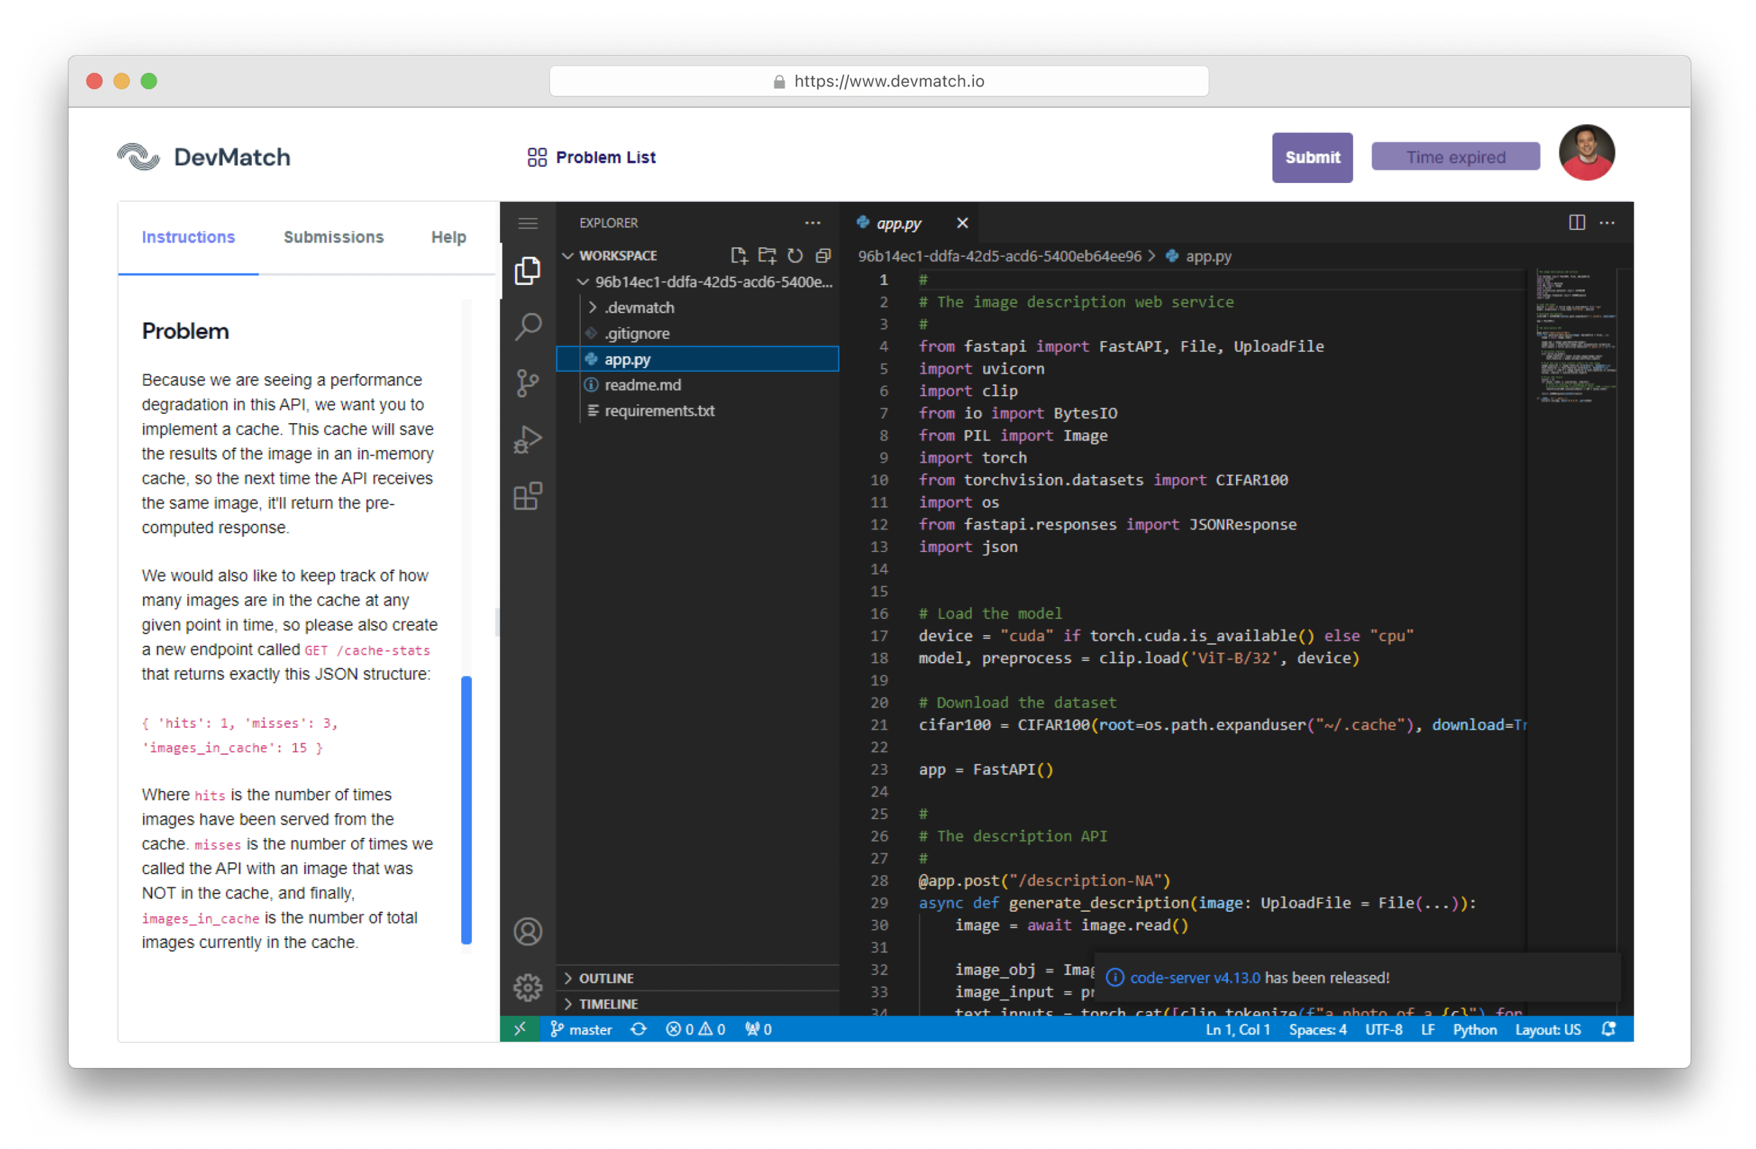
Task: Open the code-server v4.13.0 release link
Action: pos(1195,977)
